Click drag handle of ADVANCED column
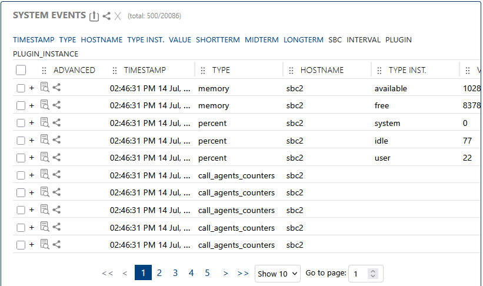This screenshot has height=286, width=483. (44, 71)
